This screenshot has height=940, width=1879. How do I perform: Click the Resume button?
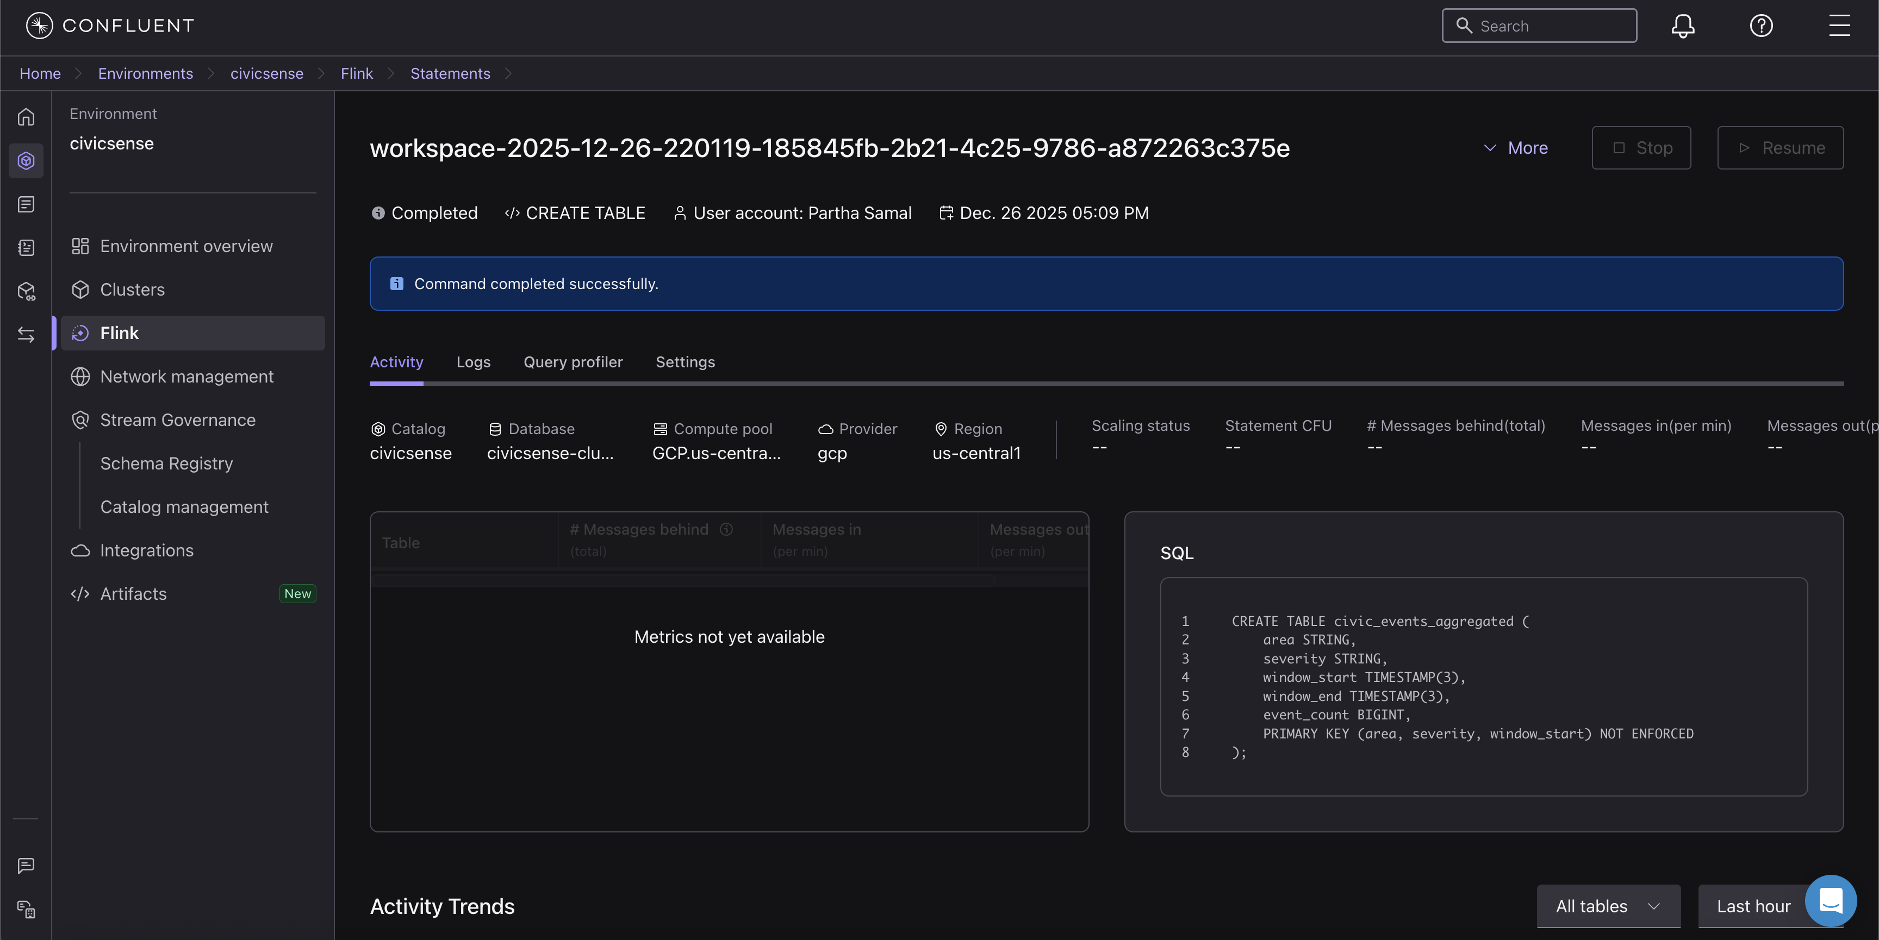(1780, 148)
